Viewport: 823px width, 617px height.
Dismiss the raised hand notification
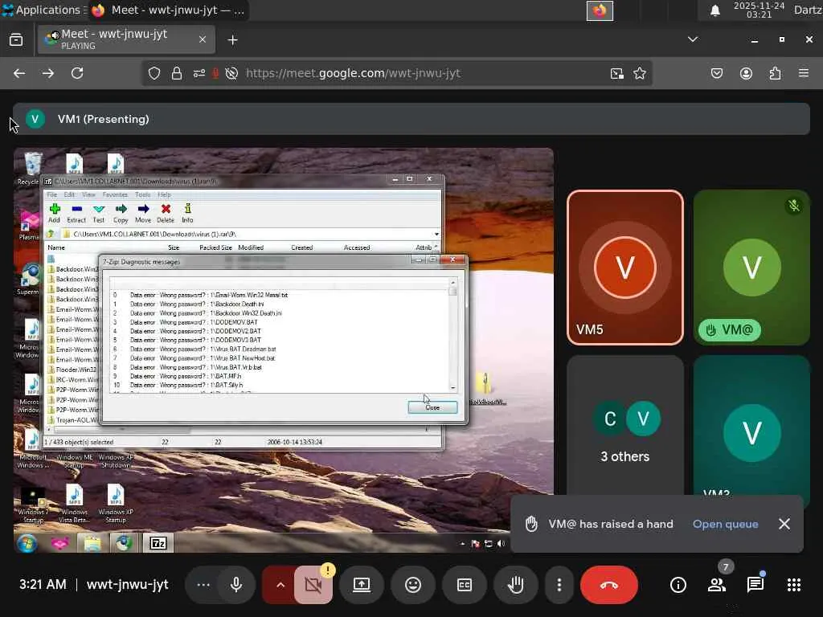click(784, 524)
